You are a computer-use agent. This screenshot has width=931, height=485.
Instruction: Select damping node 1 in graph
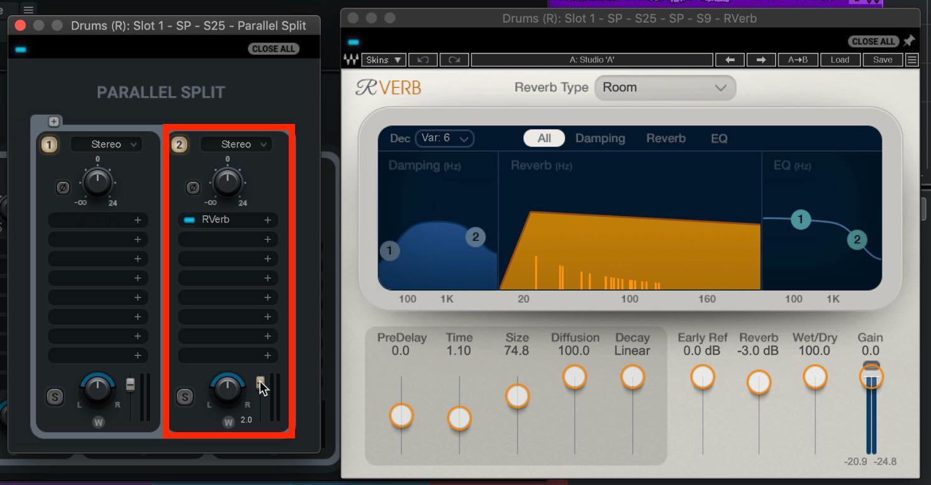click(389, 251)
